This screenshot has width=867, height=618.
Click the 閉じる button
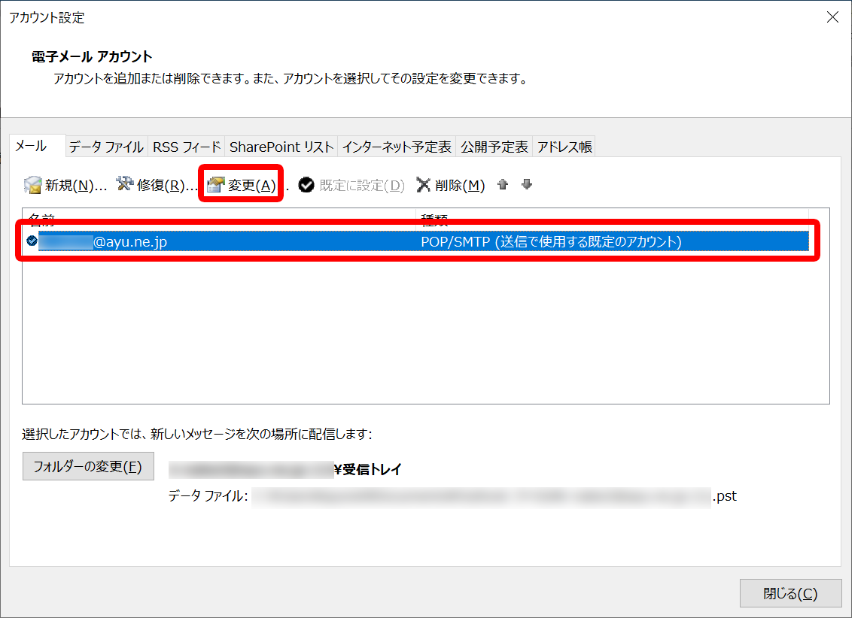[790, 594]
